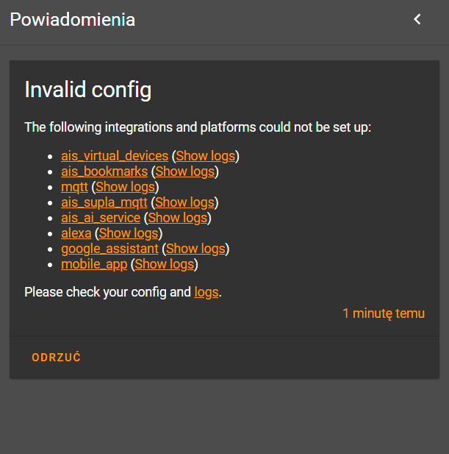Show logs for ais_bookmarks
Image resolution: width=449 pixels, height=454 pixels.
click(x=185, y=171)
